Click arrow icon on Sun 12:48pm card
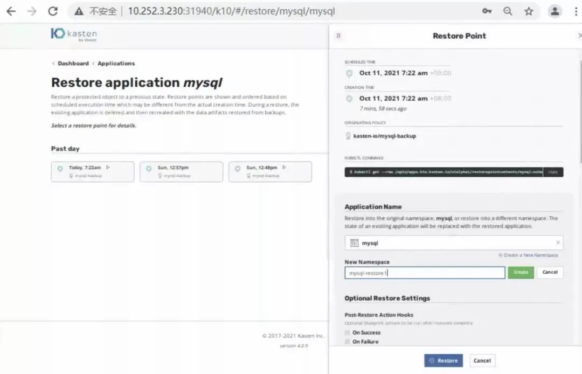 click(285, 168)
